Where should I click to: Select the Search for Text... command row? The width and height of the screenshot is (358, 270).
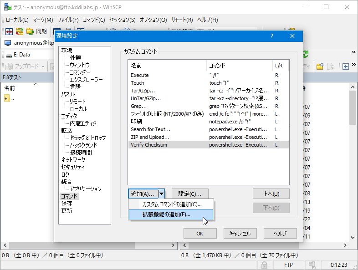209,129
